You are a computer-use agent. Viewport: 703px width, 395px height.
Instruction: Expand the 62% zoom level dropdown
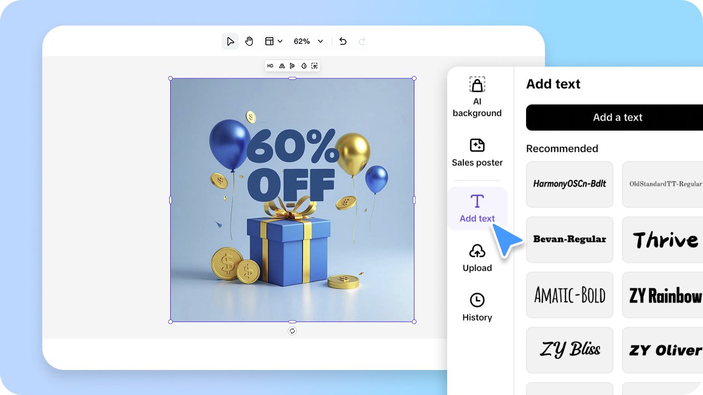(x=309, y=41)
